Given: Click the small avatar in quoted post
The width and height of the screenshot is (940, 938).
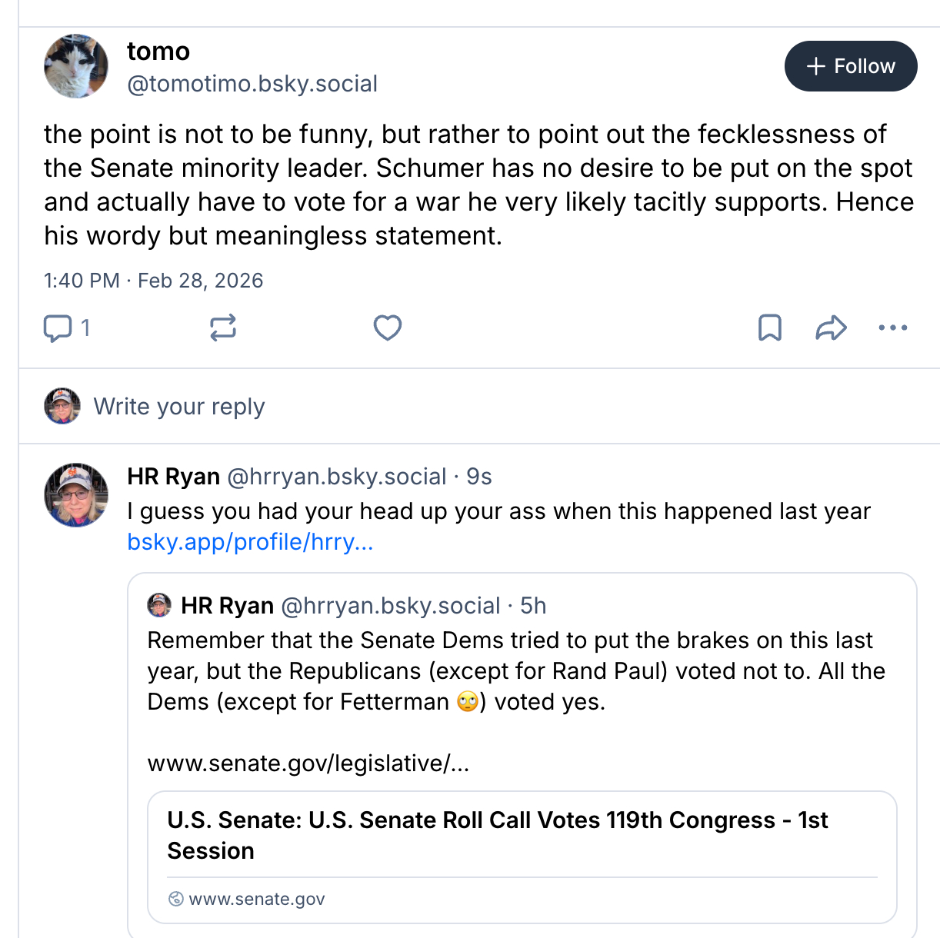Looking at the screenshot, I should [159, 605].
